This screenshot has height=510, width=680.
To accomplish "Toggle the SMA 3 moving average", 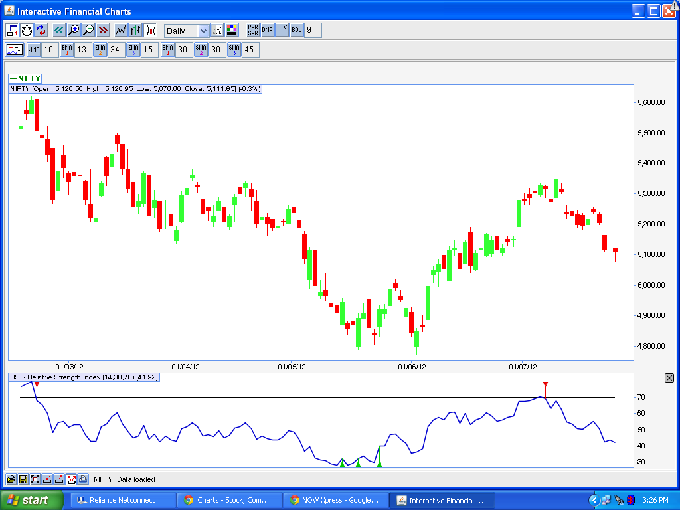I will click(234, 50).
